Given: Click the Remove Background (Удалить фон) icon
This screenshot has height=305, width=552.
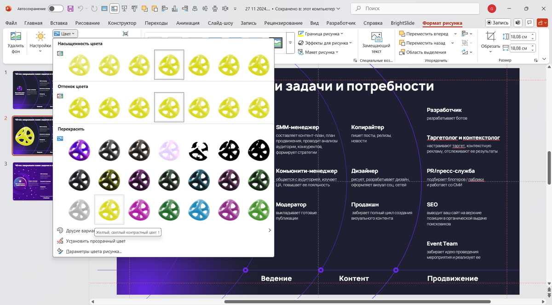Looking at the screenshot, I should 16,37.
